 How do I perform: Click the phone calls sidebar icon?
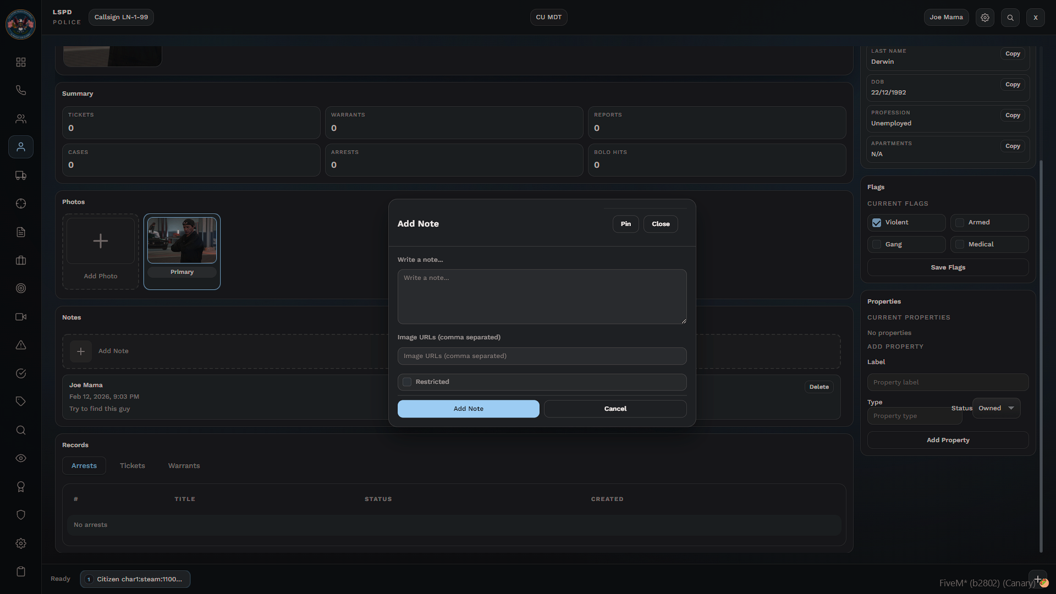pos(21,90)
